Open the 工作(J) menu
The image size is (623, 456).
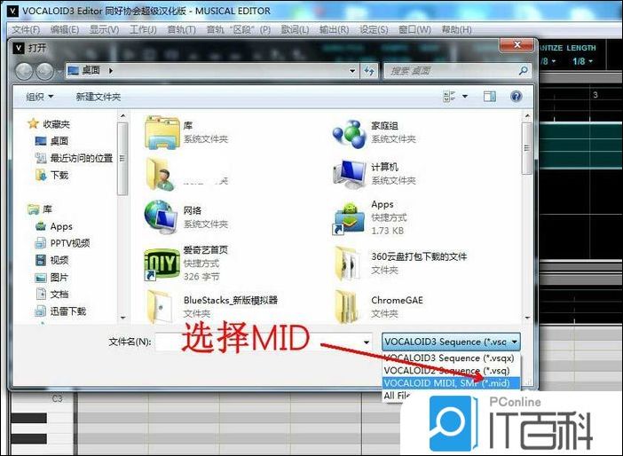pyautogui.click(x=143, y=29)
